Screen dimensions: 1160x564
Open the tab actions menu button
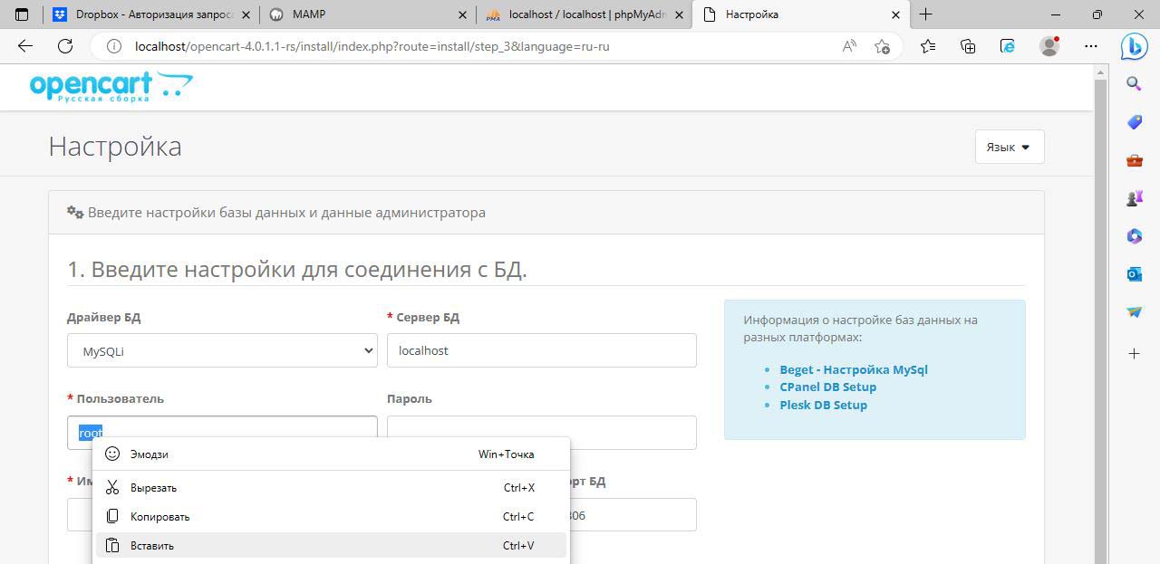coord(22,14)
